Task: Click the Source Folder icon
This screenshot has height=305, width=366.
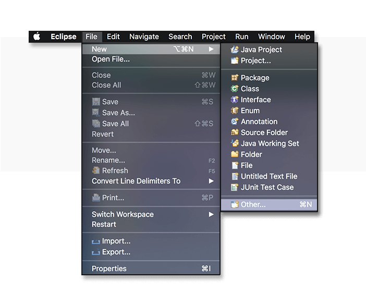Action: (235, 132)
